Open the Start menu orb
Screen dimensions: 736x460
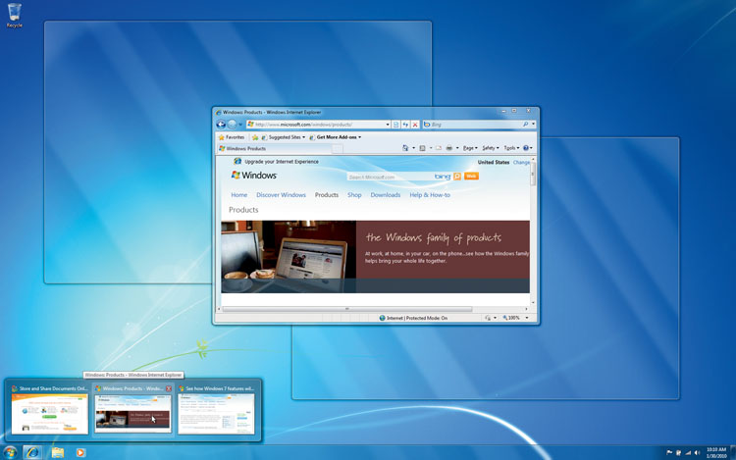click(10, 452)
